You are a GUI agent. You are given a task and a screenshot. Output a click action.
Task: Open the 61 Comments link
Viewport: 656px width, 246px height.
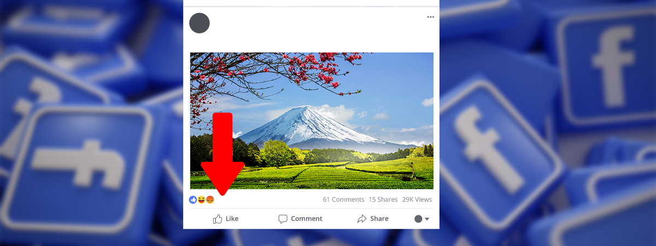343,200
